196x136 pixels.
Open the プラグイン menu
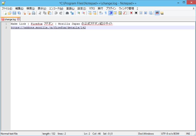pyautogui.click(x=111, y=8)
